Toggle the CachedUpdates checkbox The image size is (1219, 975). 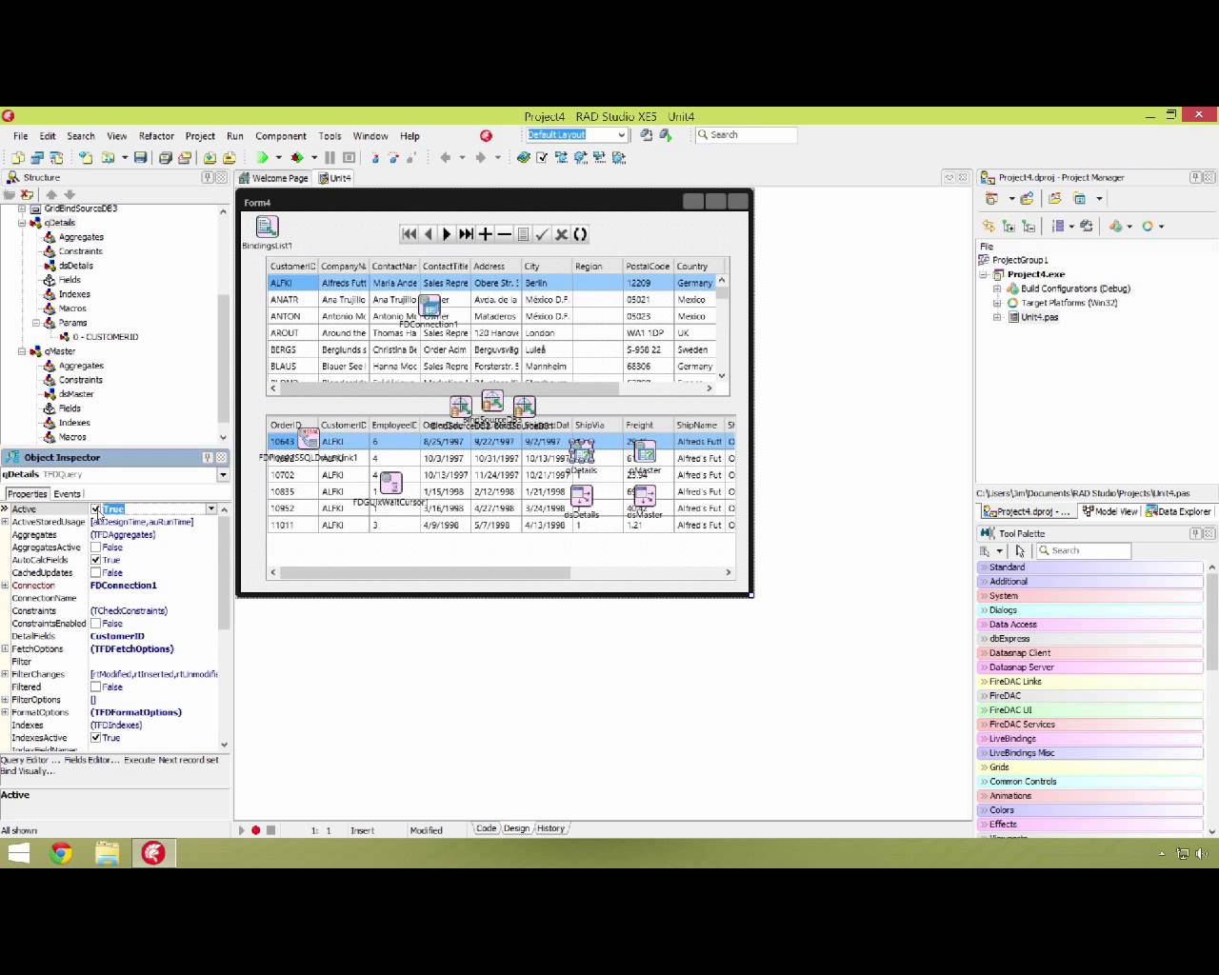point(95,573)
